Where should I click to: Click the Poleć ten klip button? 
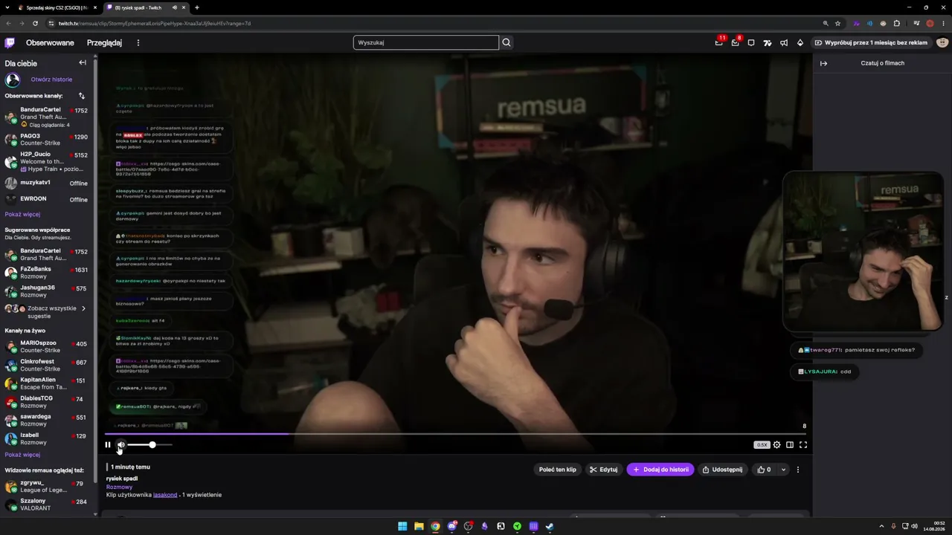click(558, 470)
